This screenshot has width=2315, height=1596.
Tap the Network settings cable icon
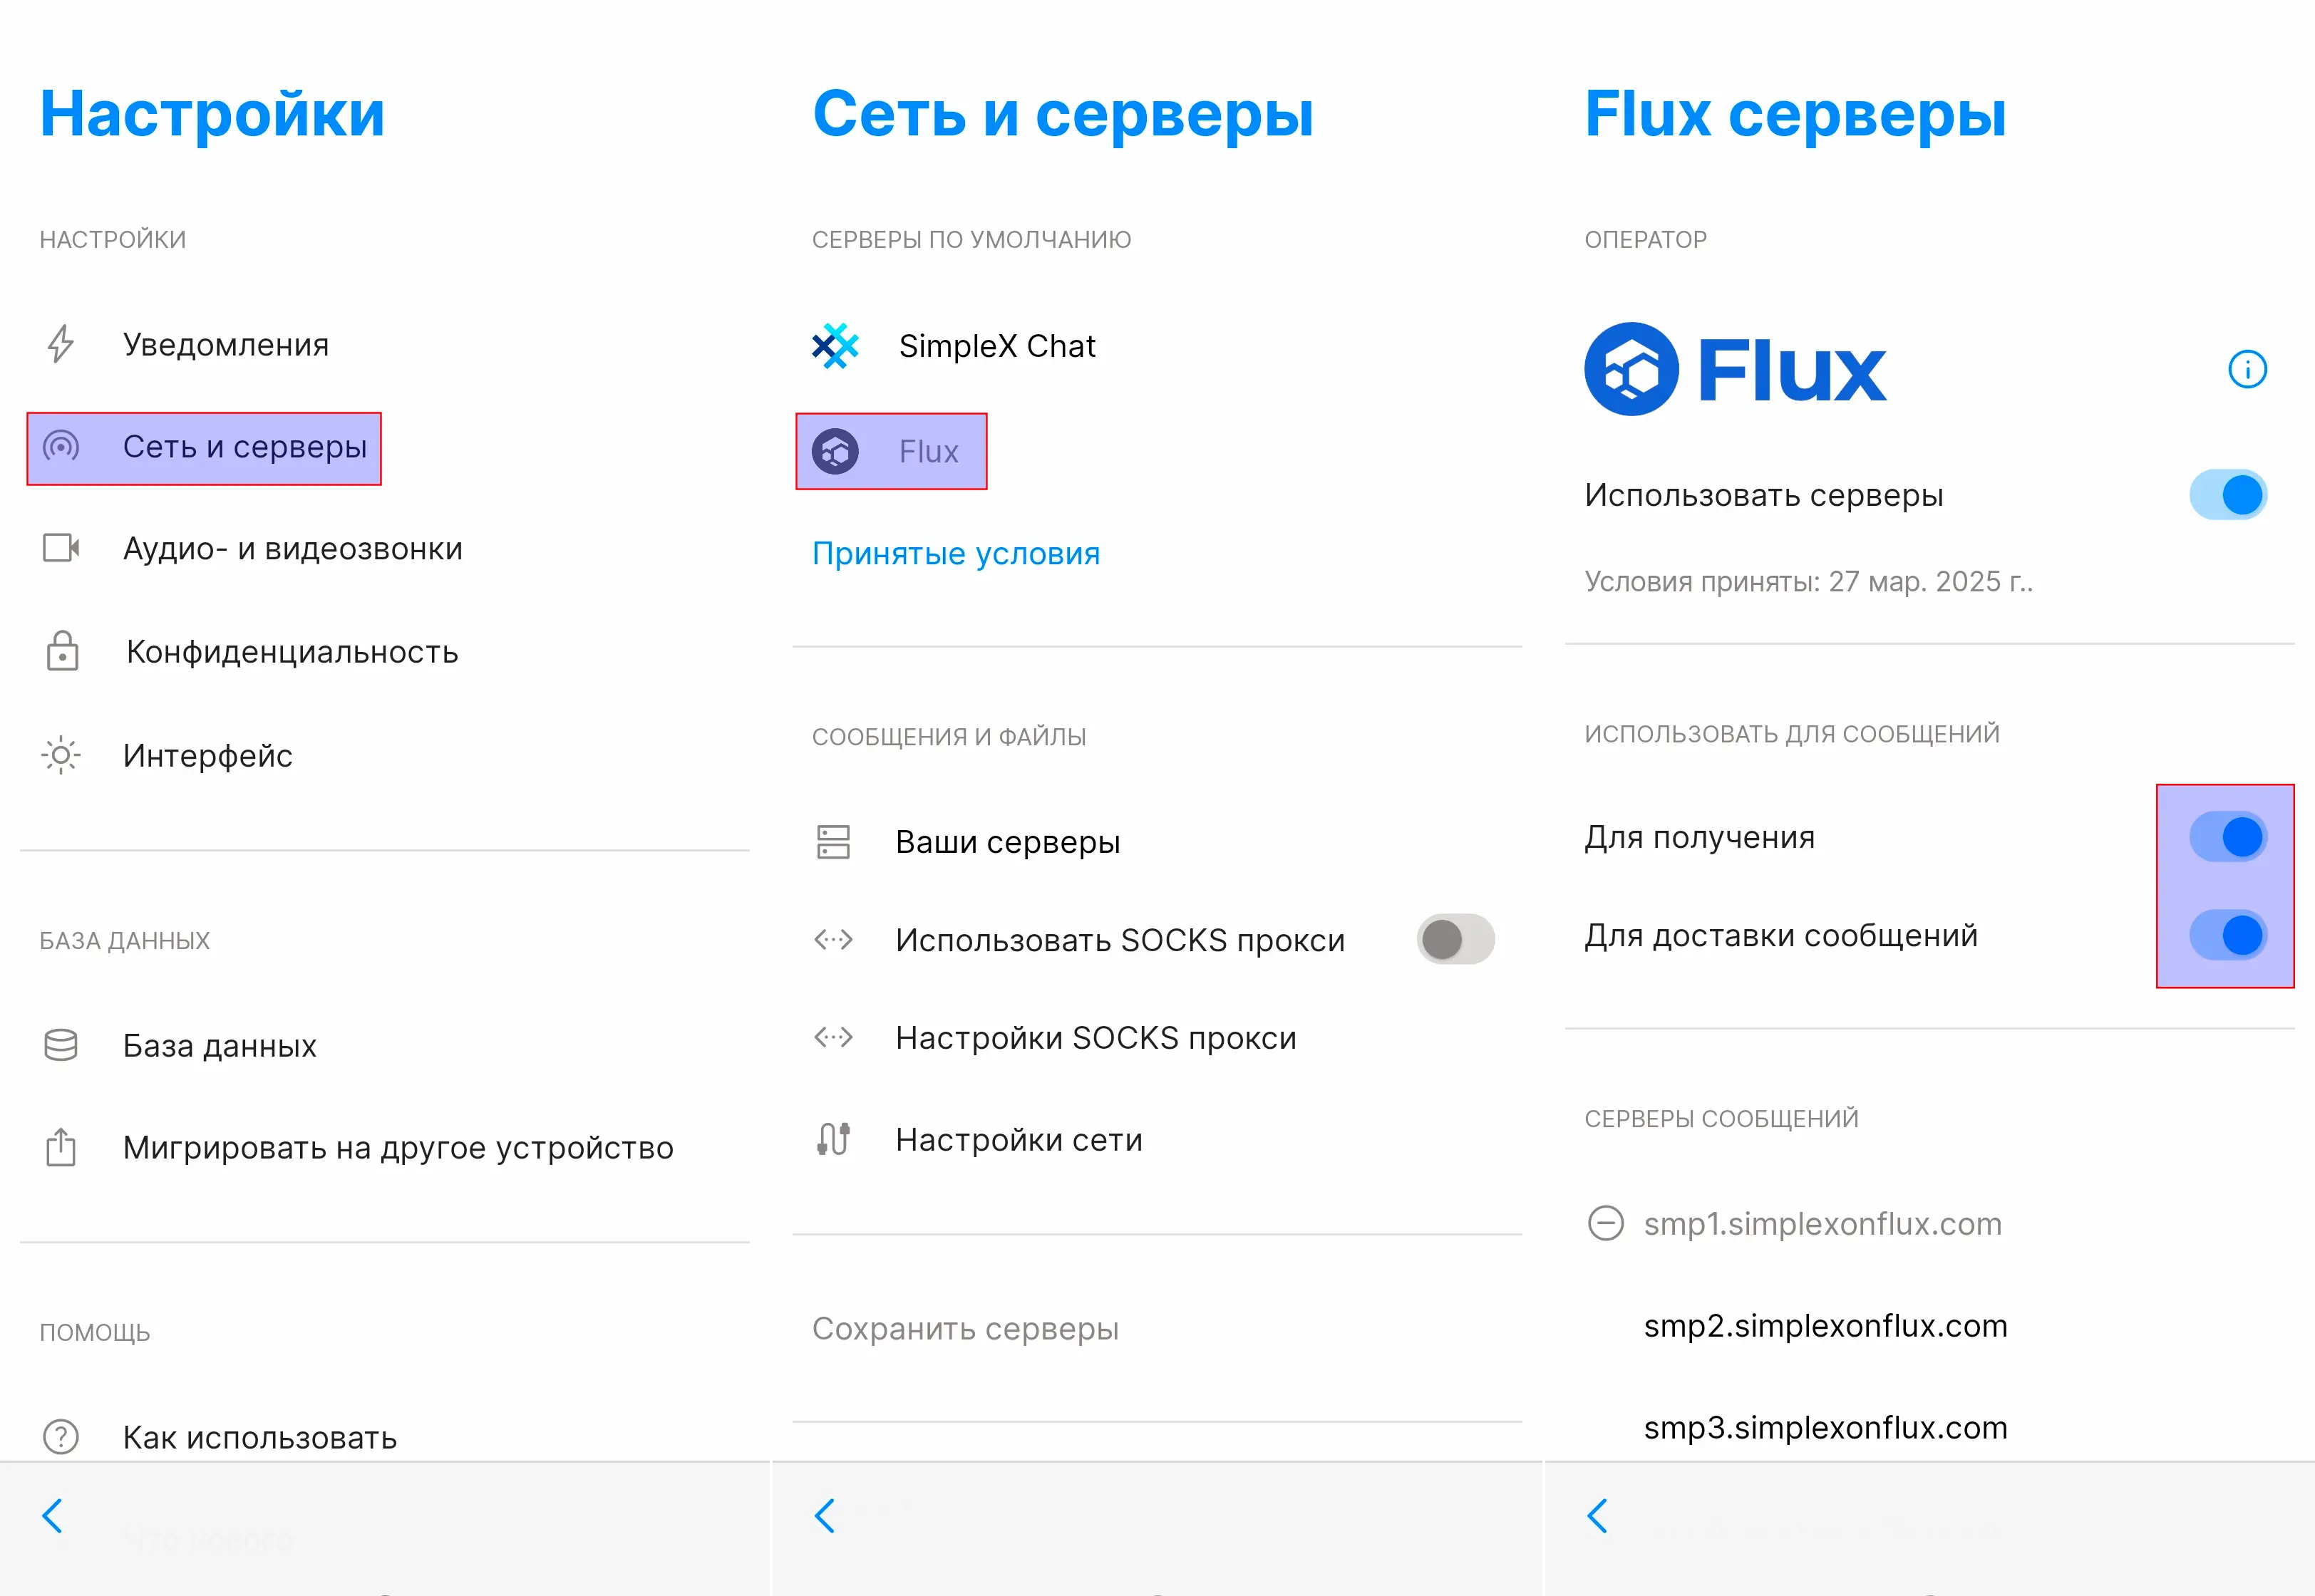[833, 1139]
